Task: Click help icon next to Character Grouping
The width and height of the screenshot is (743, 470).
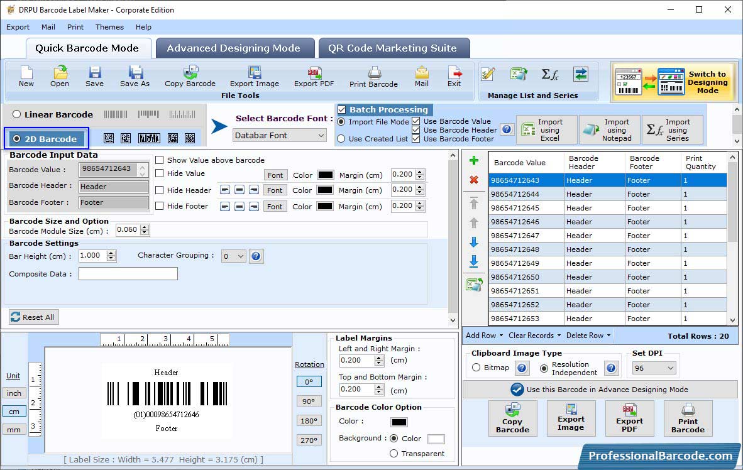Action: pyautogui.click(x=256, y=256)
